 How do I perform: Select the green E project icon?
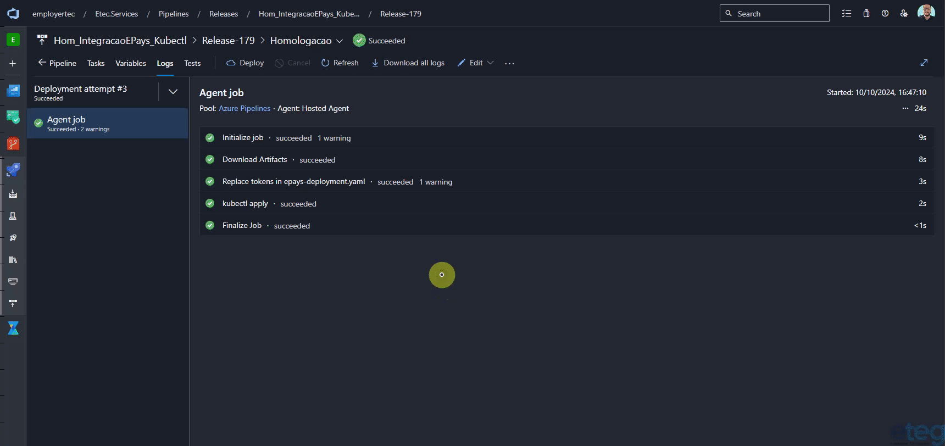[13, 40]
